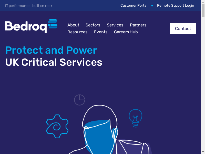Click the scrollbar down arrow
This screenshot has height=154, width=205.
coord(203,152)
